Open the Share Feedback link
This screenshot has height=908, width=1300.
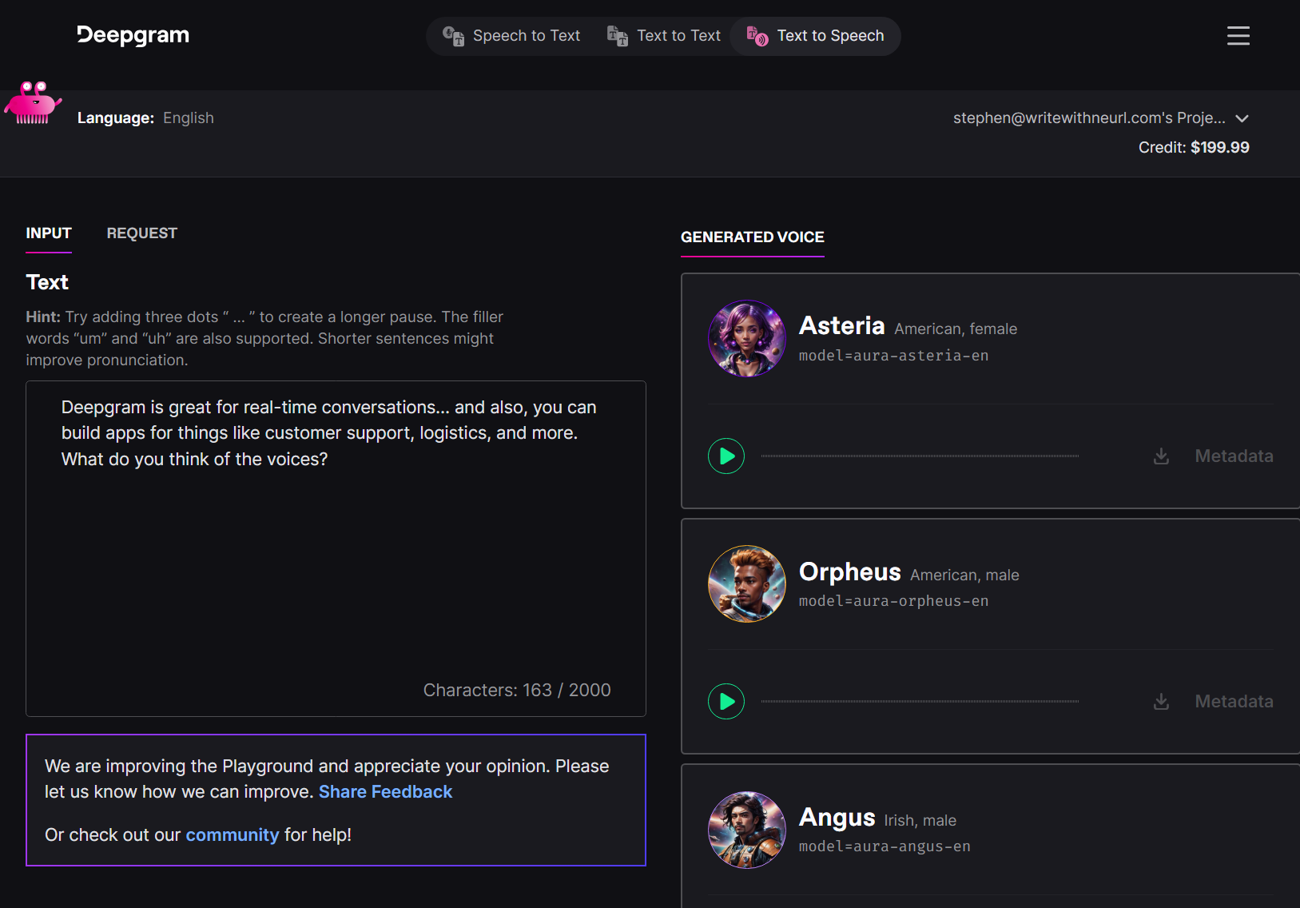tap(386, 792)
